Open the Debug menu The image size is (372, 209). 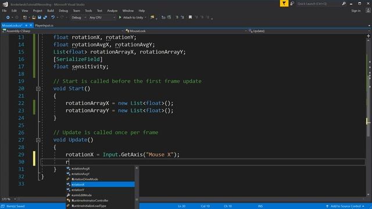click(x=63, y=10)
